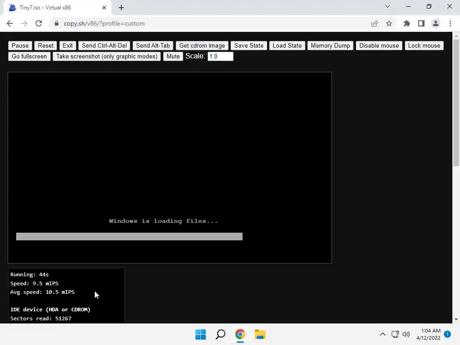Take screenshot of graphic mode

[107, 56]
